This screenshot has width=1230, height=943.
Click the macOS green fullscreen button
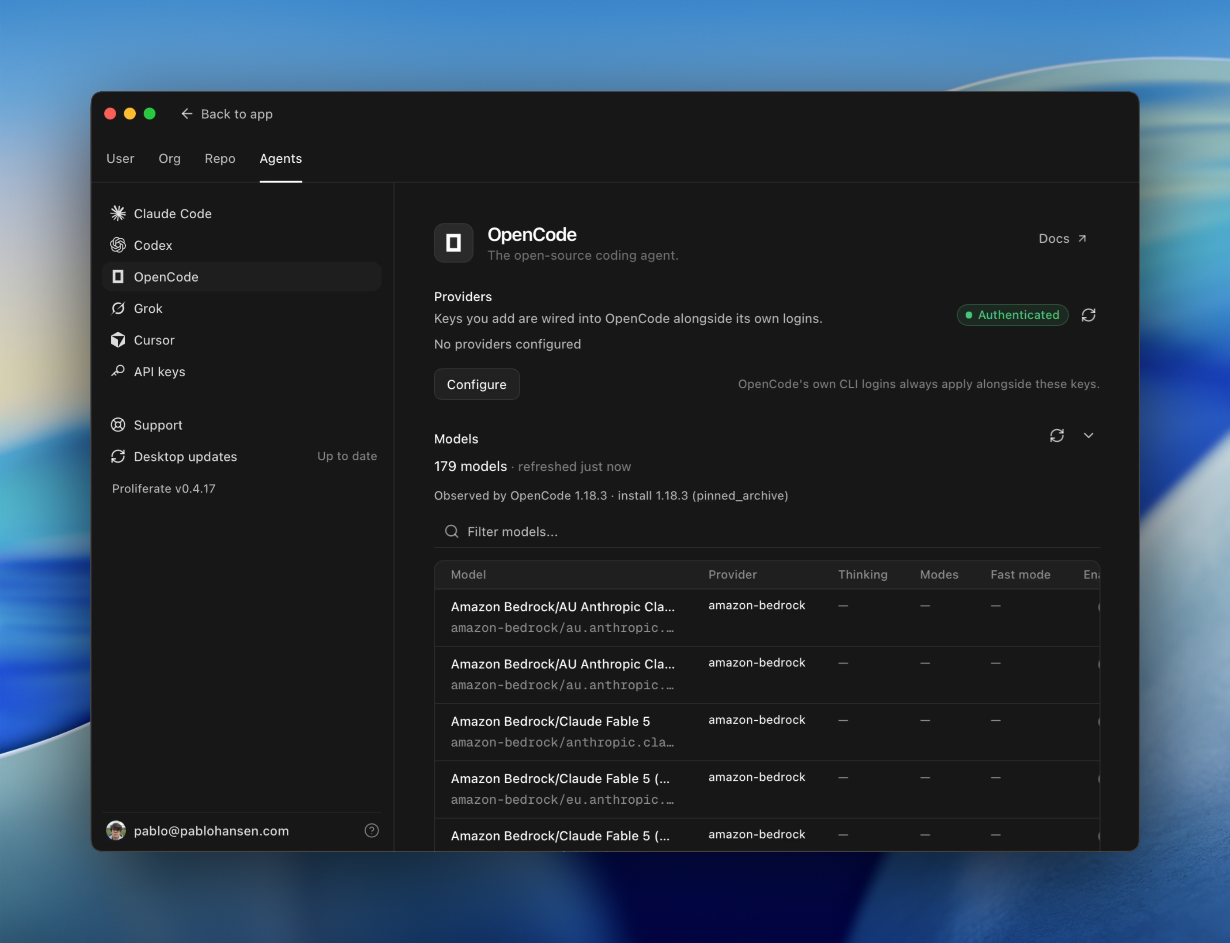(149, 114)
